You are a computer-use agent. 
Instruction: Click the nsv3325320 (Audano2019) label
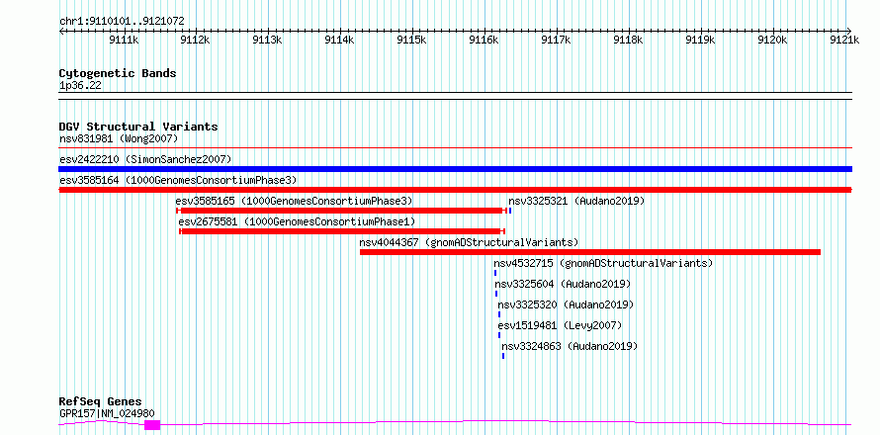(566, 304)
